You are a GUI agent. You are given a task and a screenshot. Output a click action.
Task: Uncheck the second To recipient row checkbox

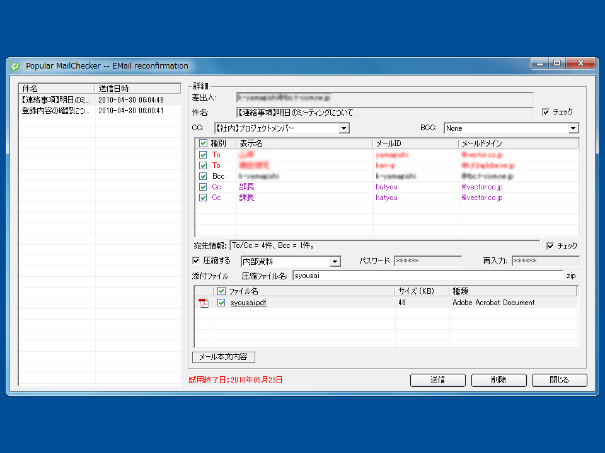click(203, 165)
